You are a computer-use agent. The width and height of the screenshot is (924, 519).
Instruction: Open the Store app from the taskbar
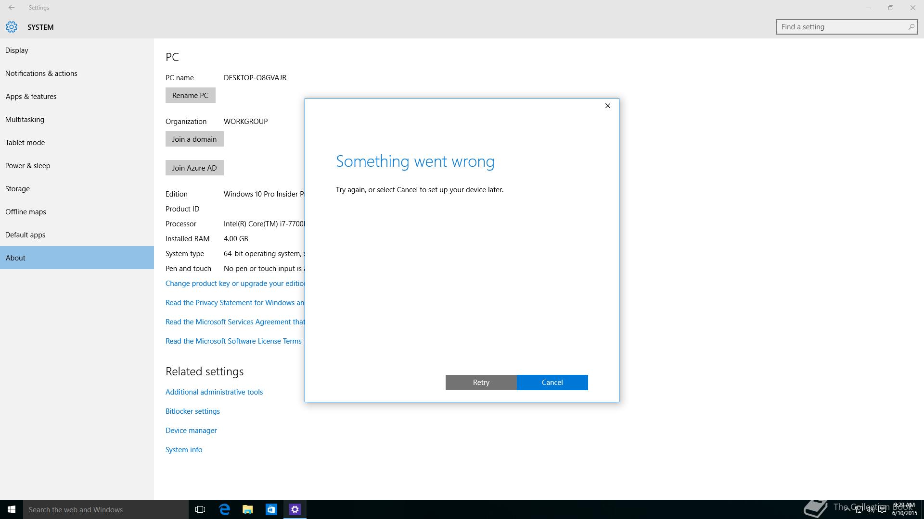271,509
